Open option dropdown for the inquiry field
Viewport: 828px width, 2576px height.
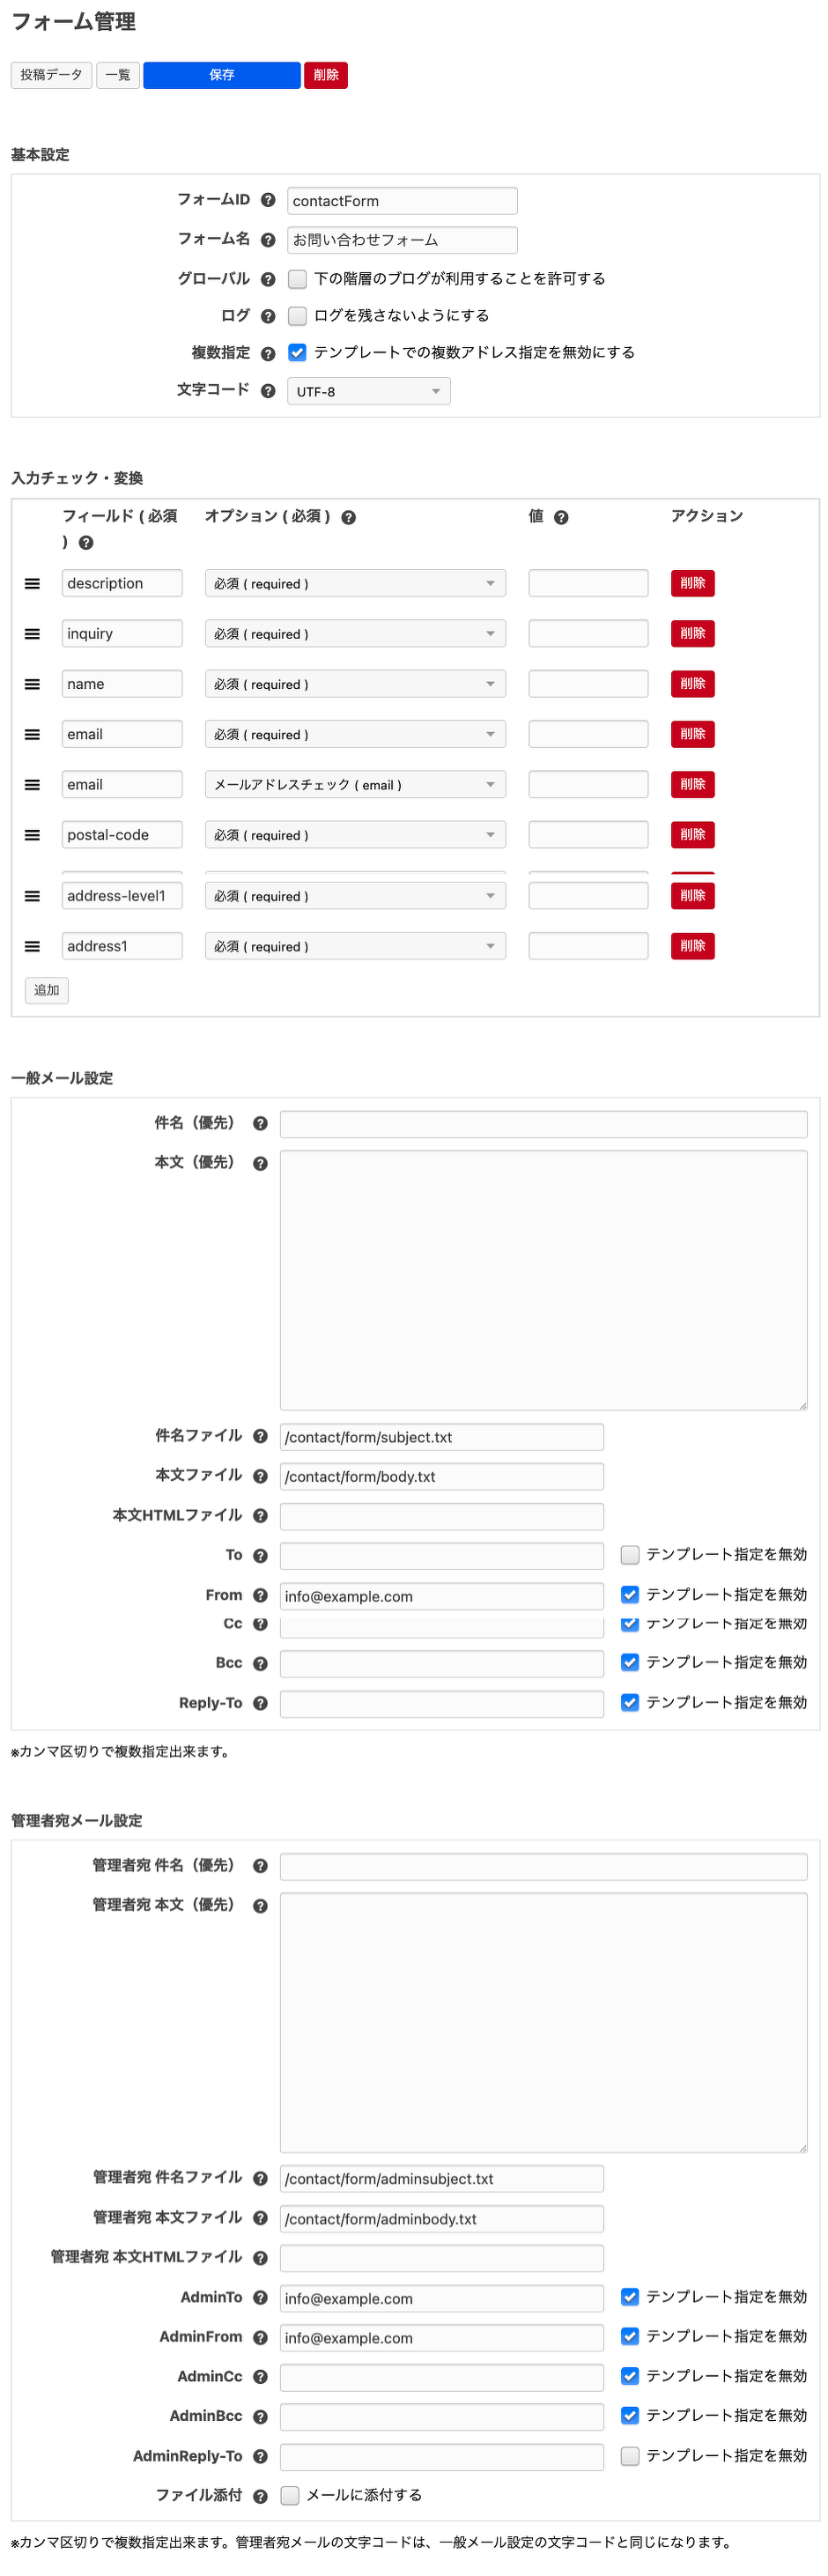point(355,634)
